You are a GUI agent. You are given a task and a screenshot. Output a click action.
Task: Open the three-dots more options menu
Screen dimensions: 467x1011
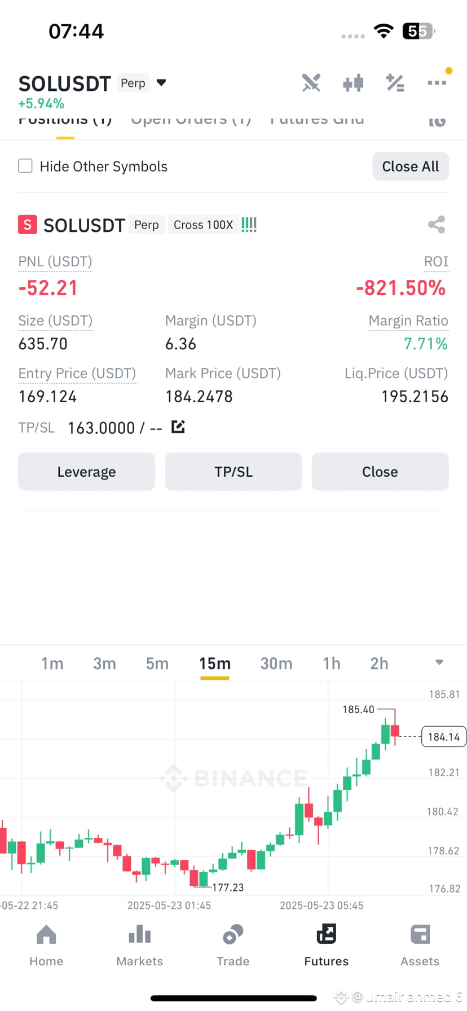click(x=437, y=83)
